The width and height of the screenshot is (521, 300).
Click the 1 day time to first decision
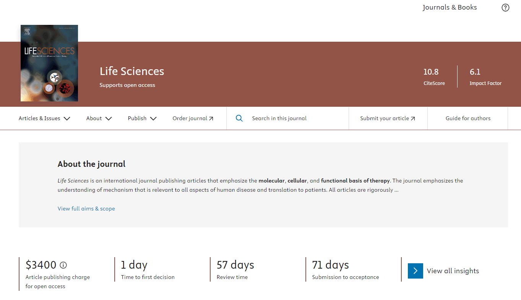click(x=134, y=265)
